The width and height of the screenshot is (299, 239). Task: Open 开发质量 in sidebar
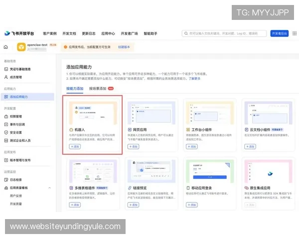tap(16, 204)
